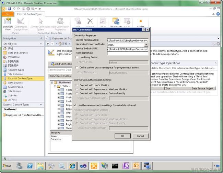The image size is (223, 173).
Task: Open Lists and Libraries in navigation
Action: point(18,53)
